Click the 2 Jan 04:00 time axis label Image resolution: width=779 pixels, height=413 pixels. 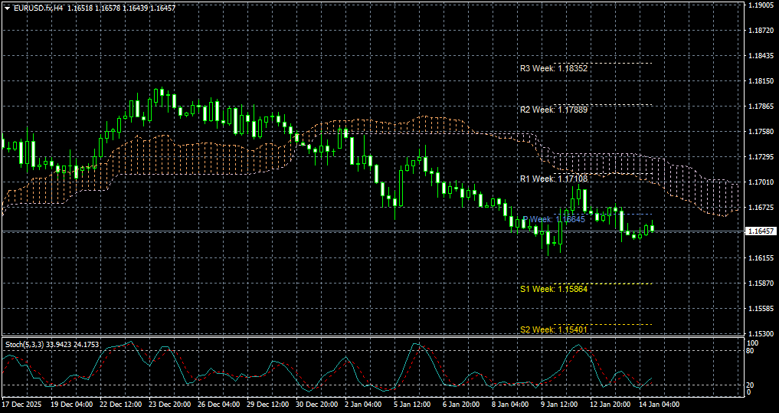coord(364,405)
